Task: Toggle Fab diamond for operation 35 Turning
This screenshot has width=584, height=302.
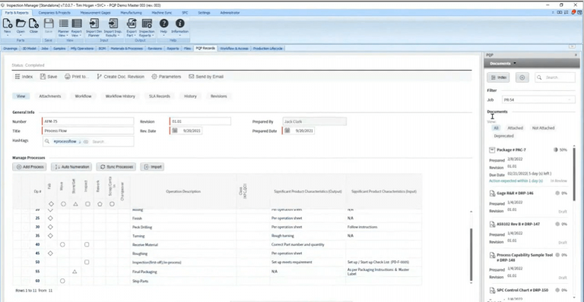Action: (50, 236)
